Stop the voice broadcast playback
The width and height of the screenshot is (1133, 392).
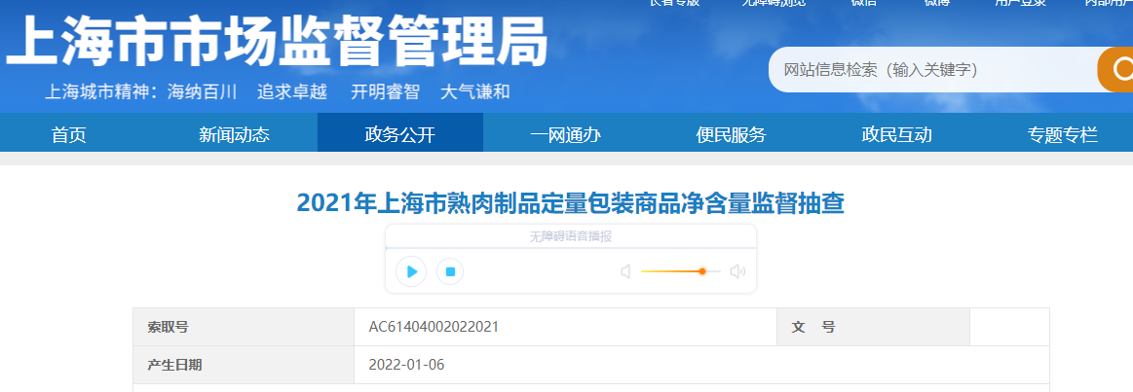pyautogui.click(x=450, y=271)
